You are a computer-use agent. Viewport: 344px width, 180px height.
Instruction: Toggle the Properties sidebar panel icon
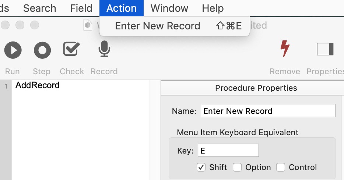(x=325, y=49)
